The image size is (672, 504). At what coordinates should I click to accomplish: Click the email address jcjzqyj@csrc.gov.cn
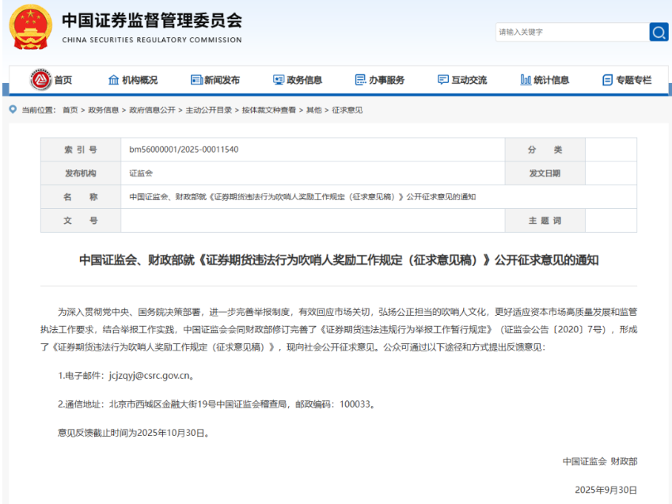[x=150, y=375]
